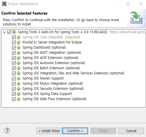Click the https://download.spring URL text

click(x=127, y=32)
